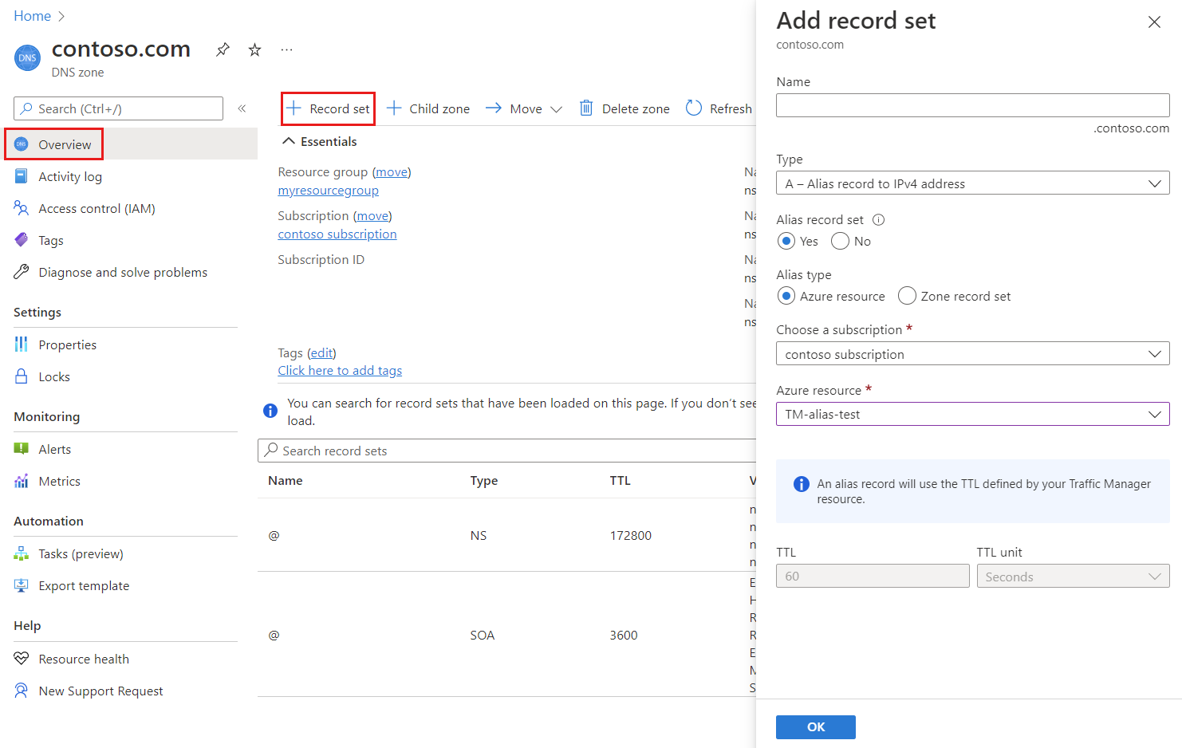This screenshot has height=748, width=1182.
Task: Open Access control (IAM) menu item
Action: (97, 208)
